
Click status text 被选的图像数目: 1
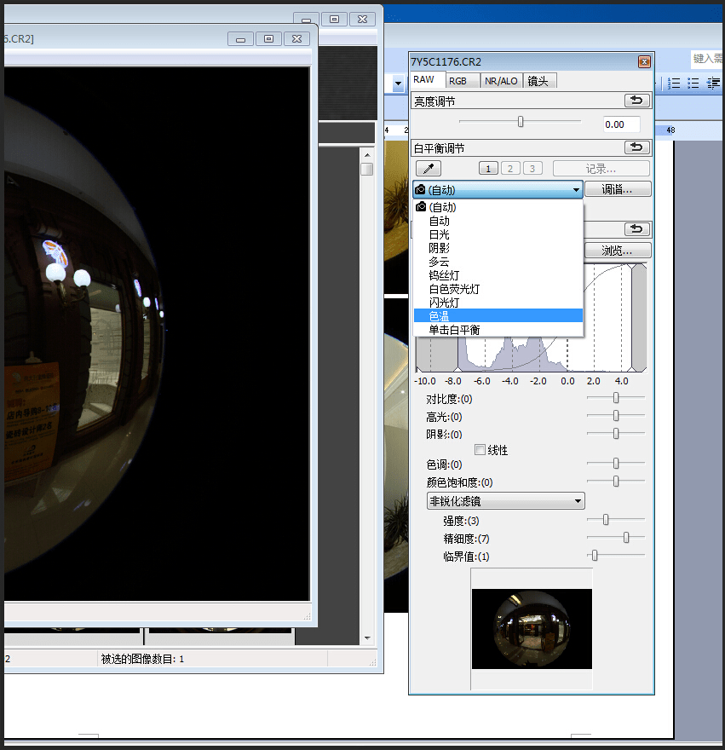pyautogui.click(x=142, y=659)
